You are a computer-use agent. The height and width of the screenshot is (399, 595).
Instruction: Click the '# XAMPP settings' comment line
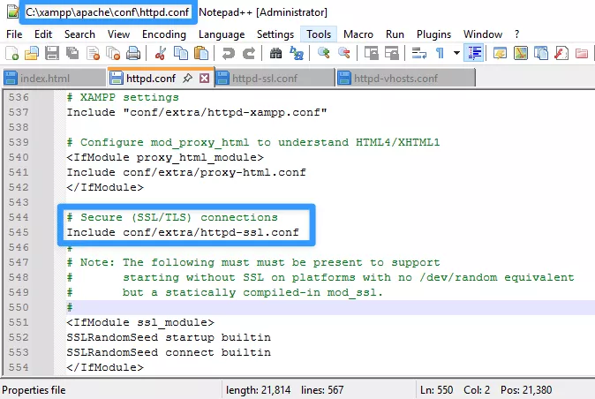point(123,97)
